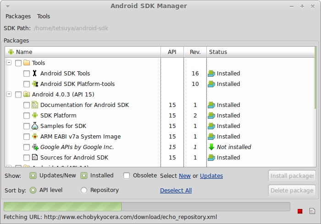The image size is (321, 224).
Task: Click installed status icon for ARM EABI v7a
Action: coord(211,136)
